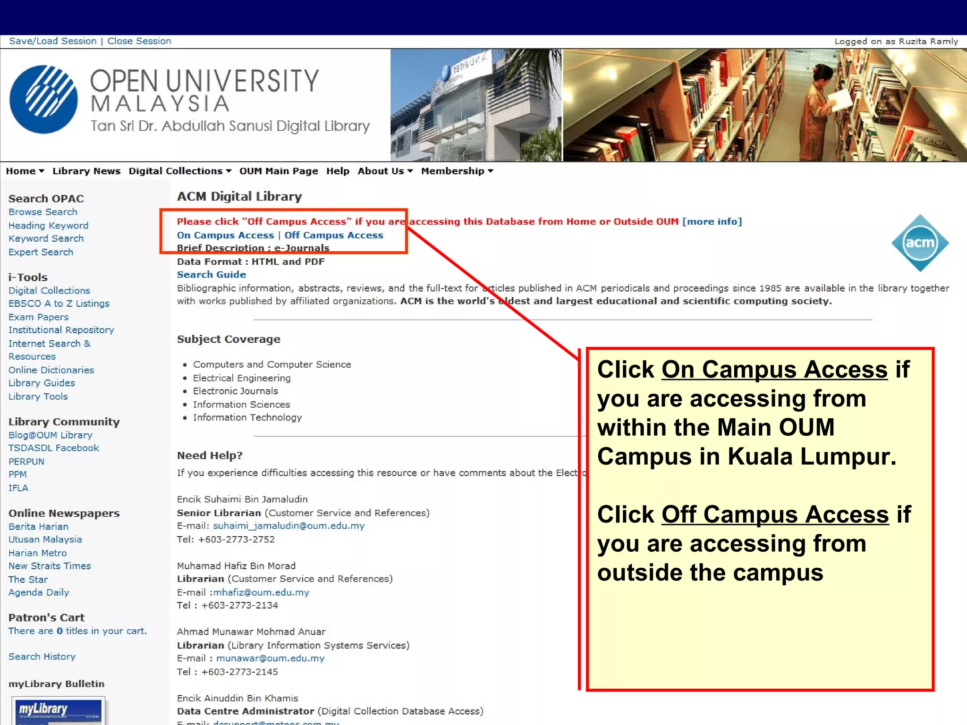Screen dimensions: 967x725
Task: Click 'Electronic Journals' list item
Action: point(236,391)
